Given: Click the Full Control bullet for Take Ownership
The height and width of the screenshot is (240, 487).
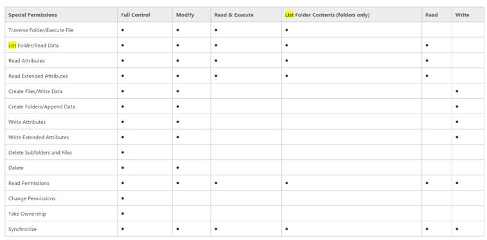Looking at the screenshot, I should pyautogui.click(x=123, y=214).
